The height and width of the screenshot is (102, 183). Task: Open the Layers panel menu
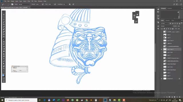click(x=182, y=20)
